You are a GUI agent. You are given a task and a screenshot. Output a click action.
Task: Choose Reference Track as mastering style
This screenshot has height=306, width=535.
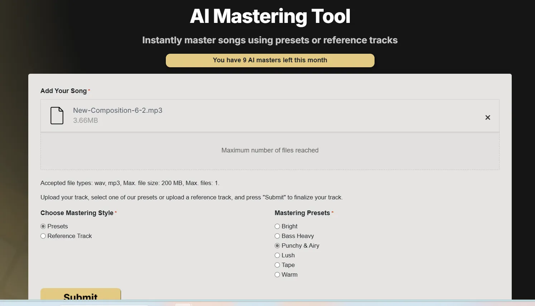pos(43,236)
